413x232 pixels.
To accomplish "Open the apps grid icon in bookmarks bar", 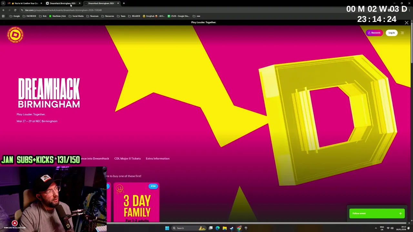I will tap(3, 16).
